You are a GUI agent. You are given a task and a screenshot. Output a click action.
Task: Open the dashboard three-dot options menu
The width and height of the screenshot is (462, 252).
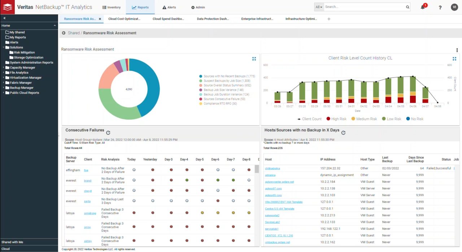457,50
